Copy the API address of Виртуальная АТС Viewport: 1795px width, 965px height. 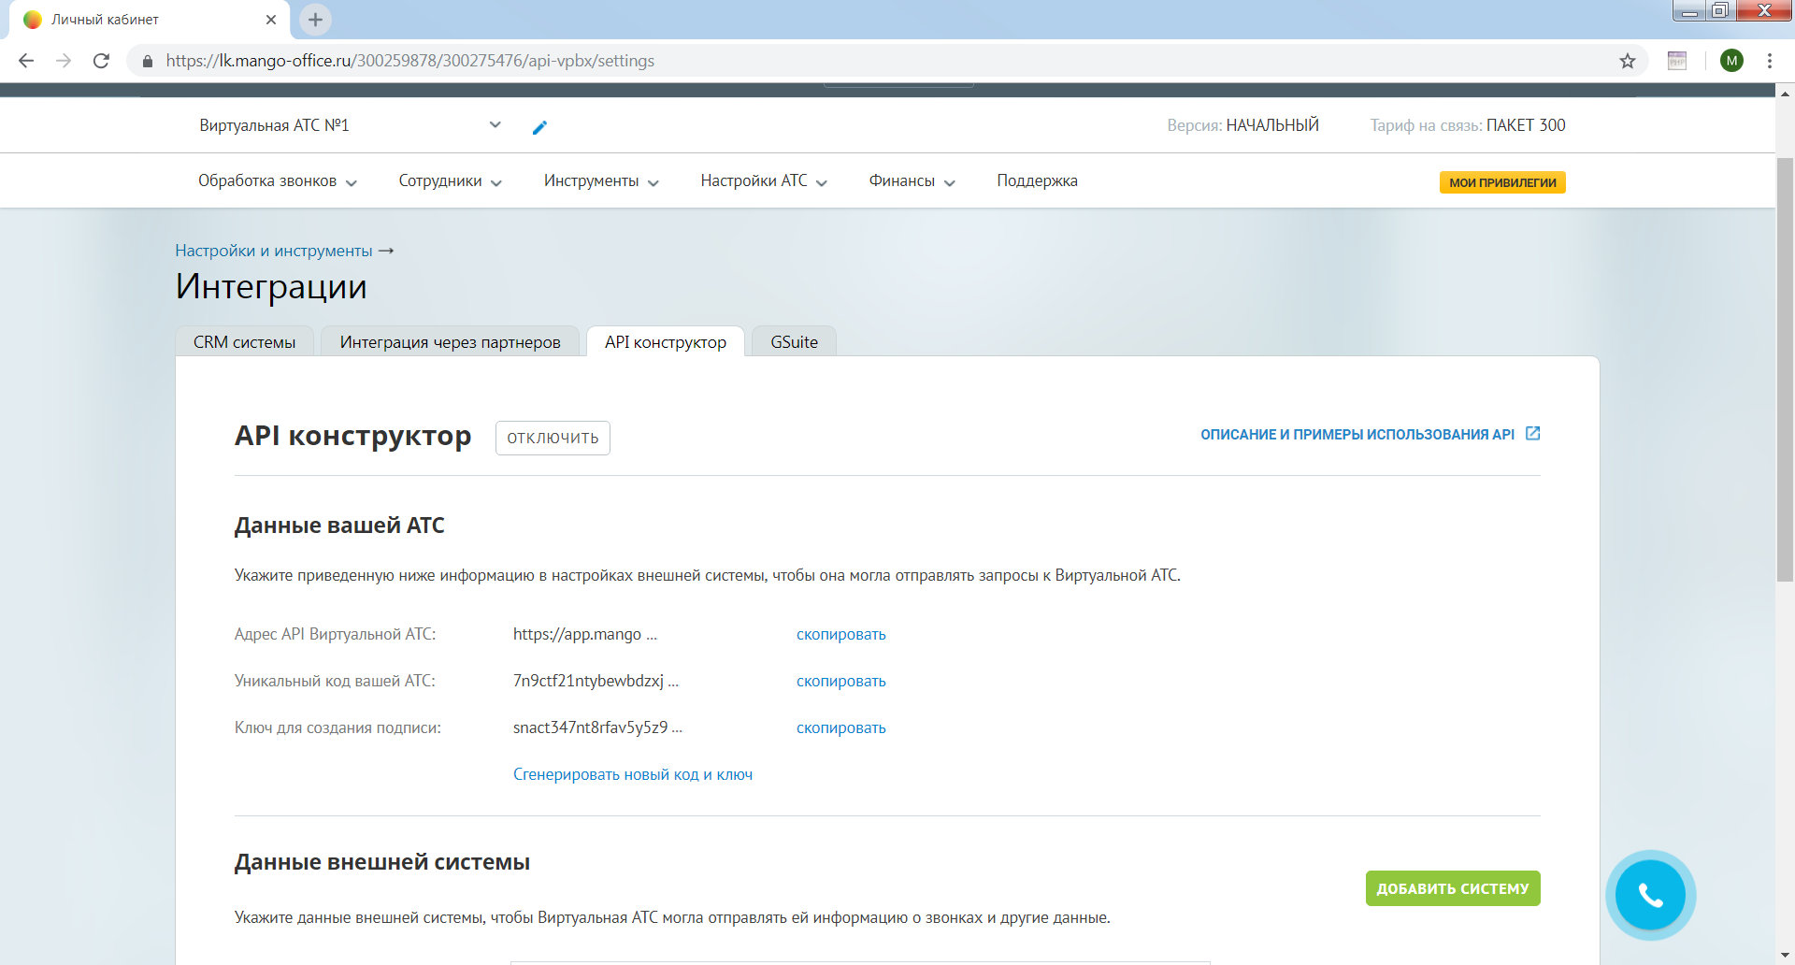pos(840,634)
